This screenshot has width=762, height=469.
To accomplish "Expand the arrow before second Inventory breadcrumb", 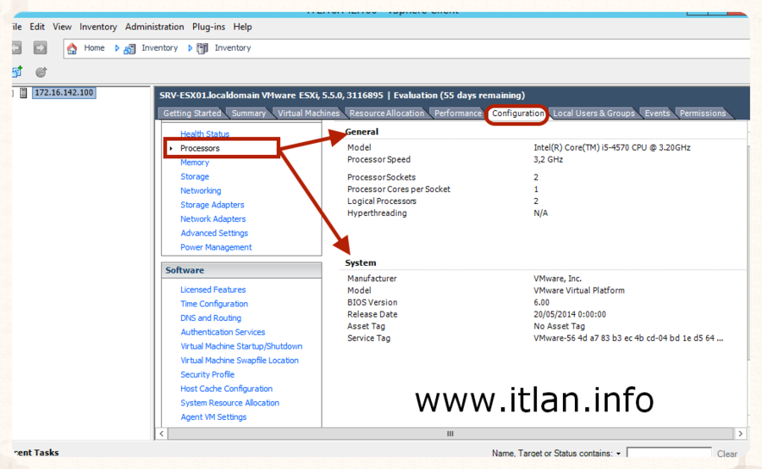I will [x=190, y=48].
